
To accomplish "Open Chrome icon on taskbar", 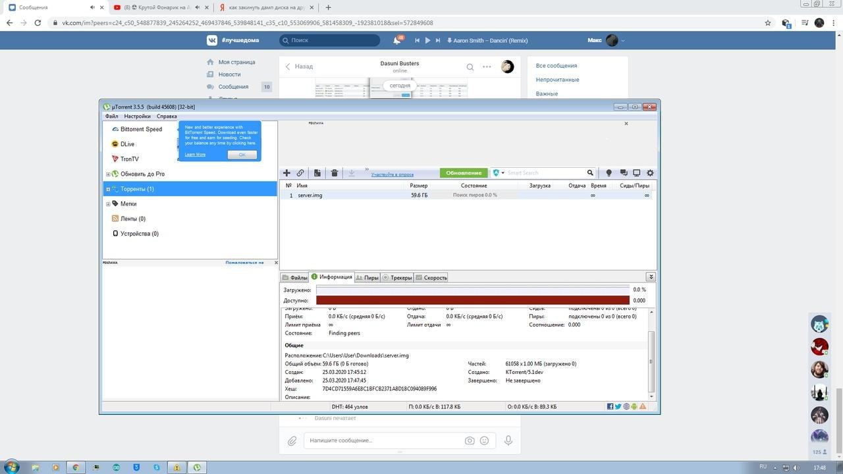I will click(76, 467).
